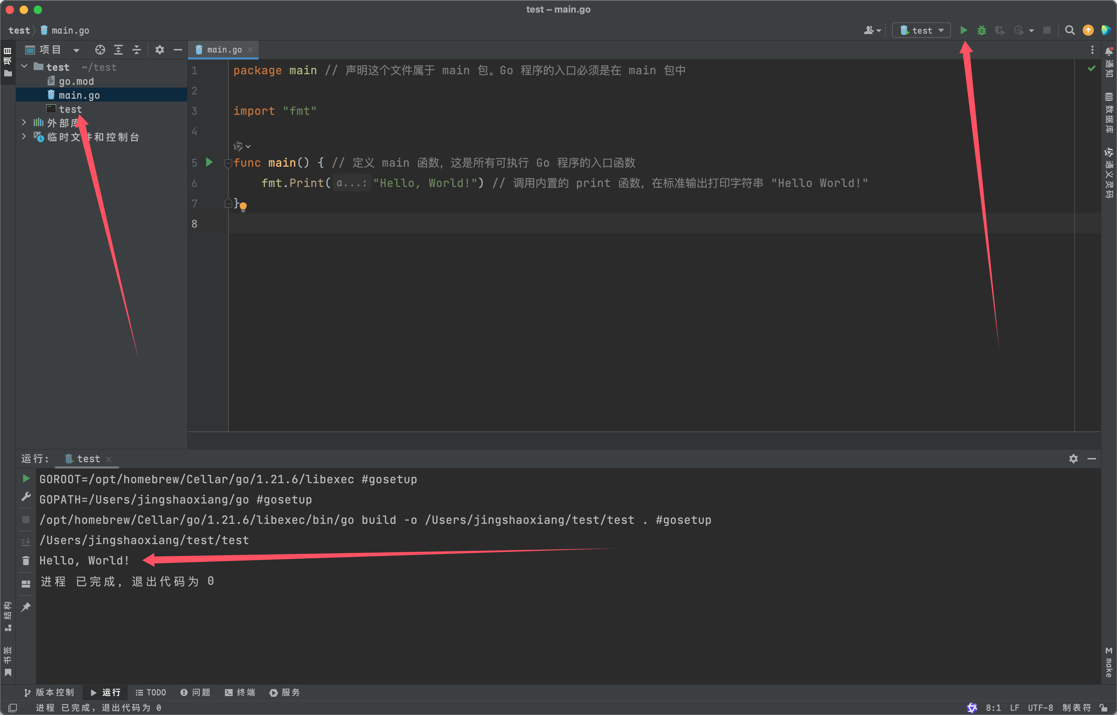Click the green inspection checkmark widget
Viewport: 1117px width, 715px height.
(1091, 69)
